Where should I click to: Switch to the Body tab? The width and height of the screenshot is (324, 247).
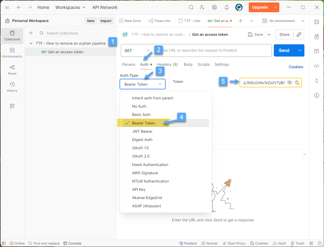tap(188, 65)
